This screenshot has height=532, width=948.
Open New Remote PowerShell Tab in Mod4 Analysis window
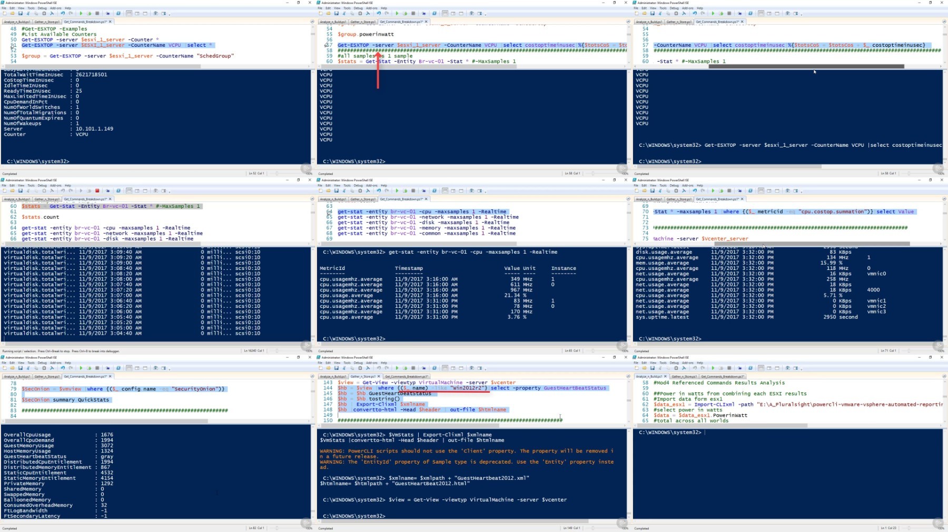pyautogui.click(x=740, y=368)
